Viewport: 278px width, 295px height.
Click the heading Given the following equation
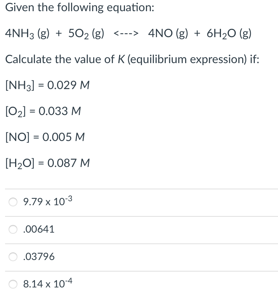pyautogui.click(x=80, y=7)
